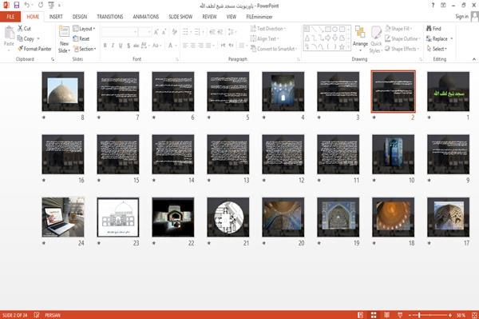479x319 pixels.
Task: Open the Section dropdown menu
Action: 85,49
